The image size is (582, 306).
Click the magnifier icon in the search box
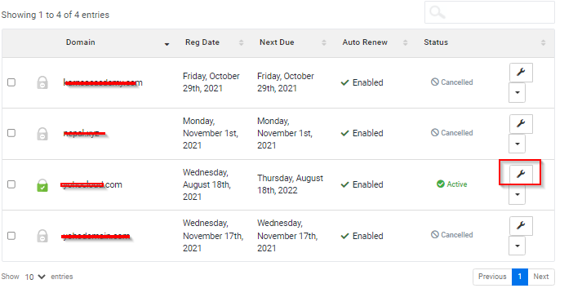click(438, 12)
